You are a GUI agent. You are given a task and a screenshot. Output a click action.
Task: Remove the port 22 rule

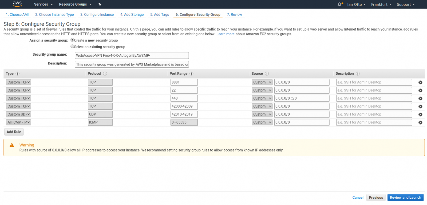420,91
